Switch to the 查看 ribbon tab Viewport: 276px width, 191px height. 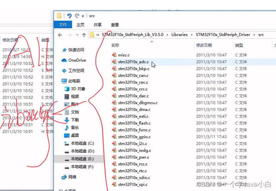tap(115, 25)
